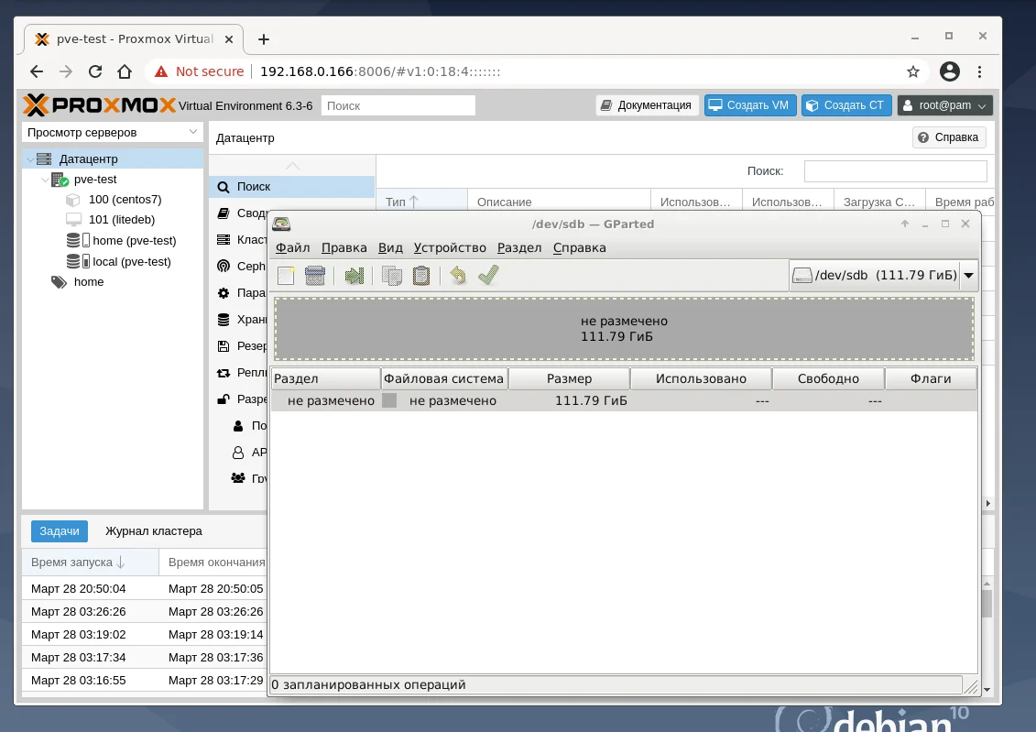Image resolution: width=1036 pixels, height=732 pixels.
Task: Bookmark page with the star icon
Action: coord(913,71)
